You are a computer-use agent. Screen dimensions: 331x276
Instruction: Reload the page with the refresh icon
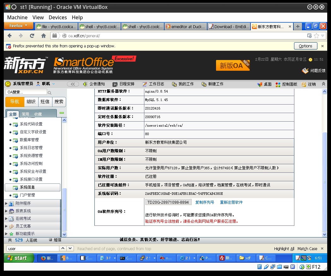(32, 36)
